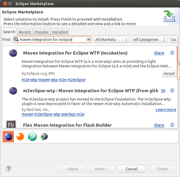Click the disabled Finish button
The image size is (180, 177).
162,169
